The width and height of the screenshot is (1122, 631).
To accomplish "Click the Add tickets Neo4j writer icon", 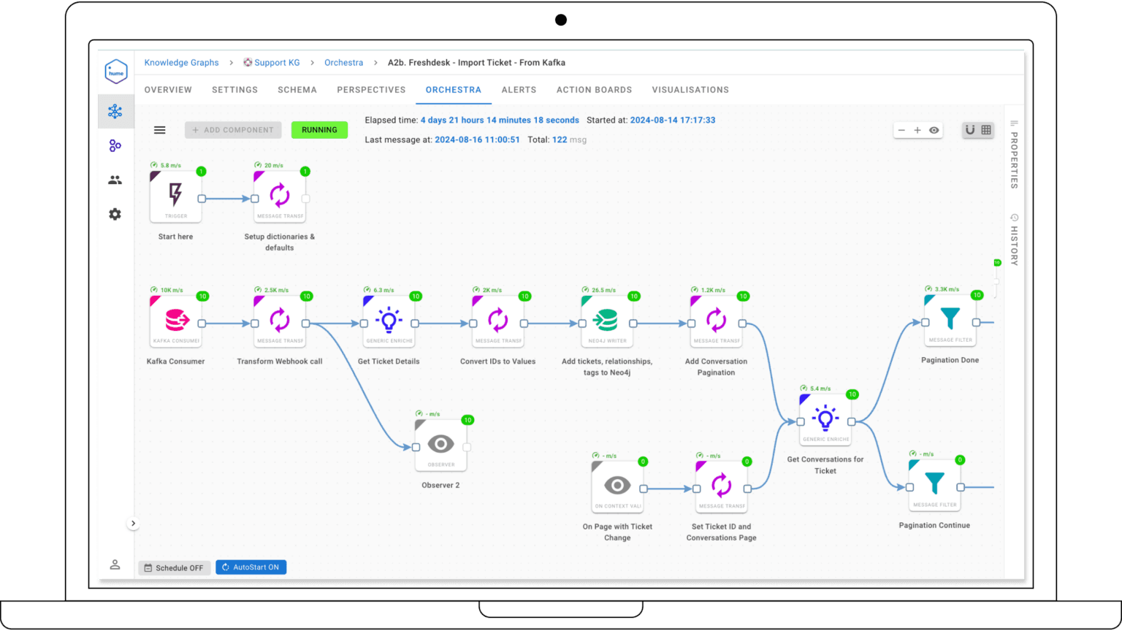I will pyautogui.click(x=606, y=319).
